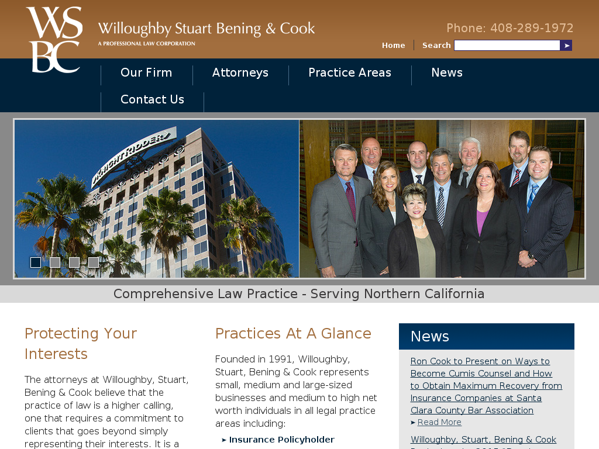The height and width of the screenshot is (449, 599).
Task: Open the Contact Us page
Action: pyautogui.click(x=153, y=99)
